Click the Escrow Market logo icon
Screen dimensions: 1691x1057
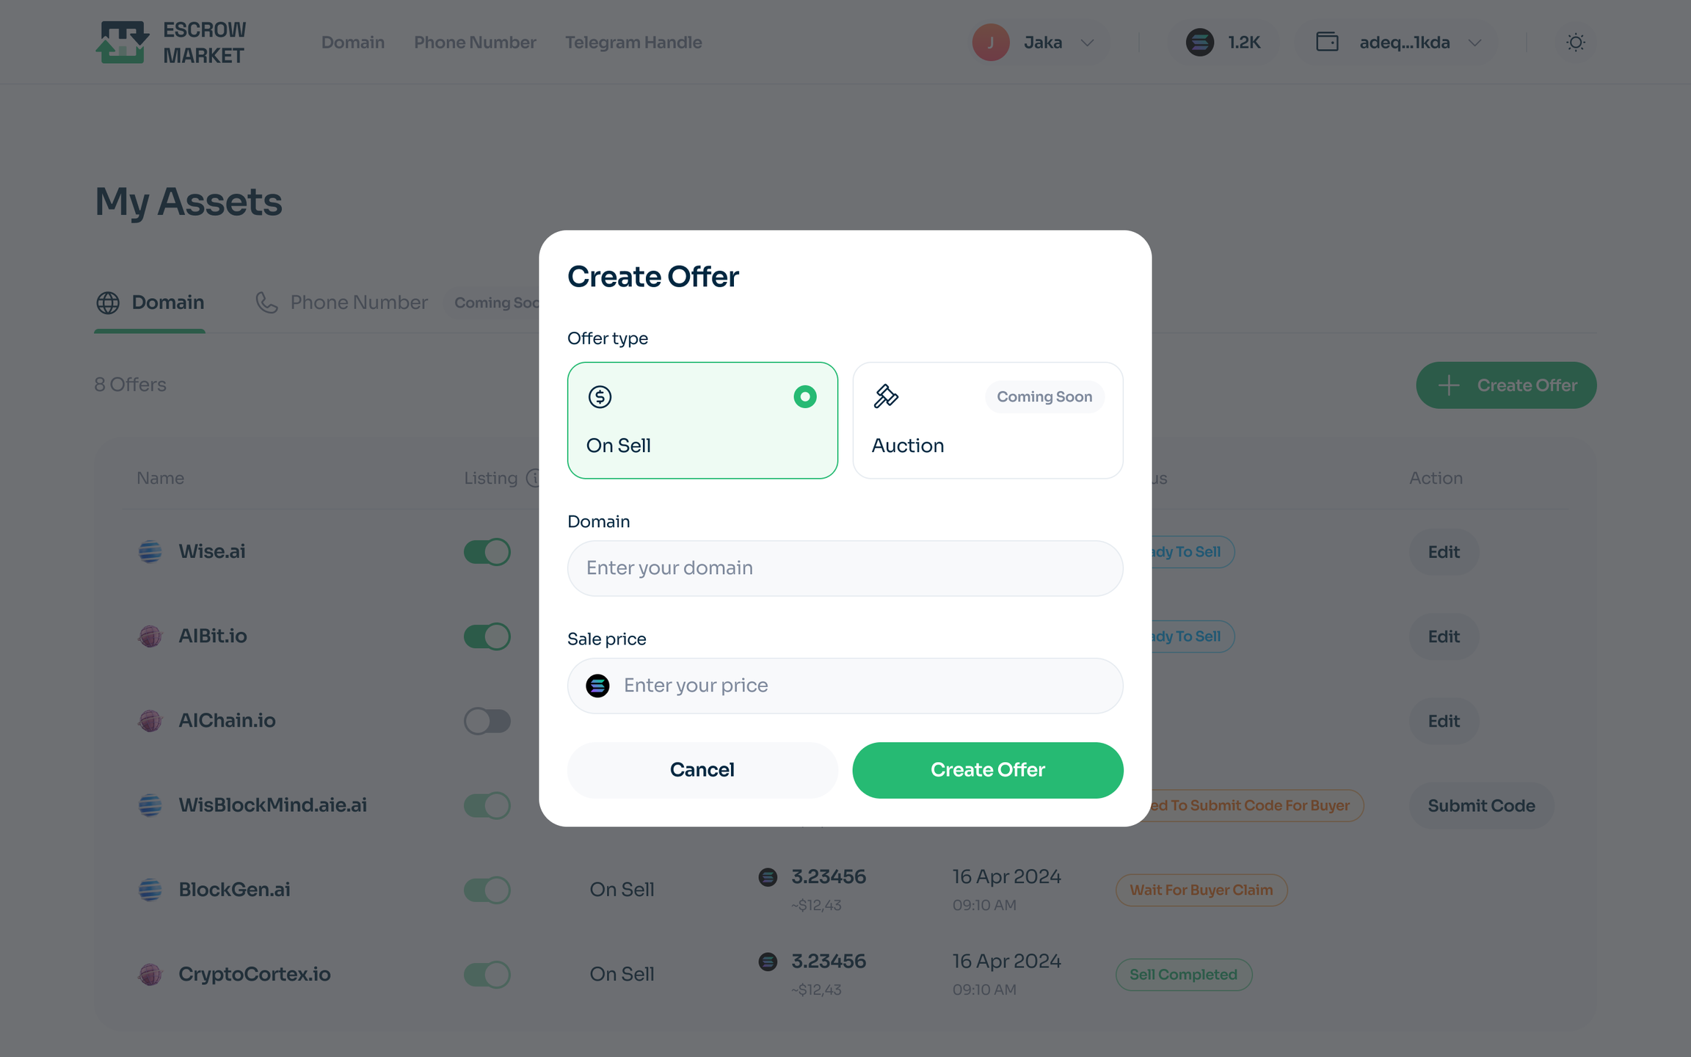point(123,42)
